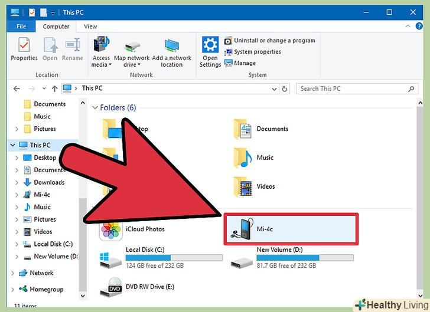Select Pictures under This PC sidebar
Viewport: 430px width, 312px height.
(x=40, y=219)
